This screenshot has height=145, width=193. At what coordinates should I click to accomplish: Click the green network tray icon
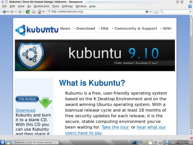pyautogui.click(x=155, y=142)
